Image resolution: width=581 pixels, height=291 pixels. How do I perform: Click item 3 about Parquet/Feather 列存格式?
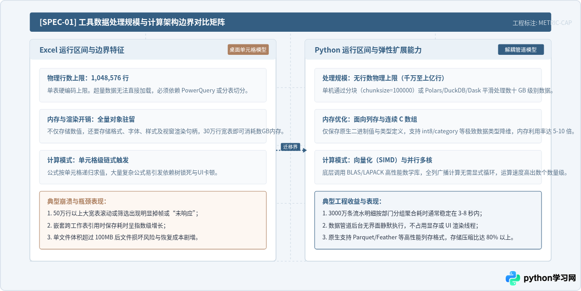coord(418,237)
